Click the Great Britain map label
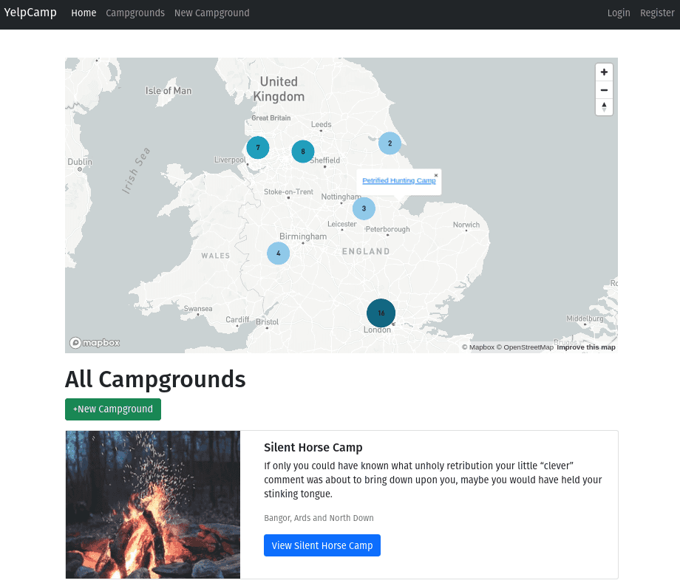680x586 pixels. tap(271, 118)
